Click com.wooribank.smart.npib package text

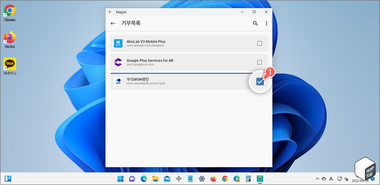(146, 83)
